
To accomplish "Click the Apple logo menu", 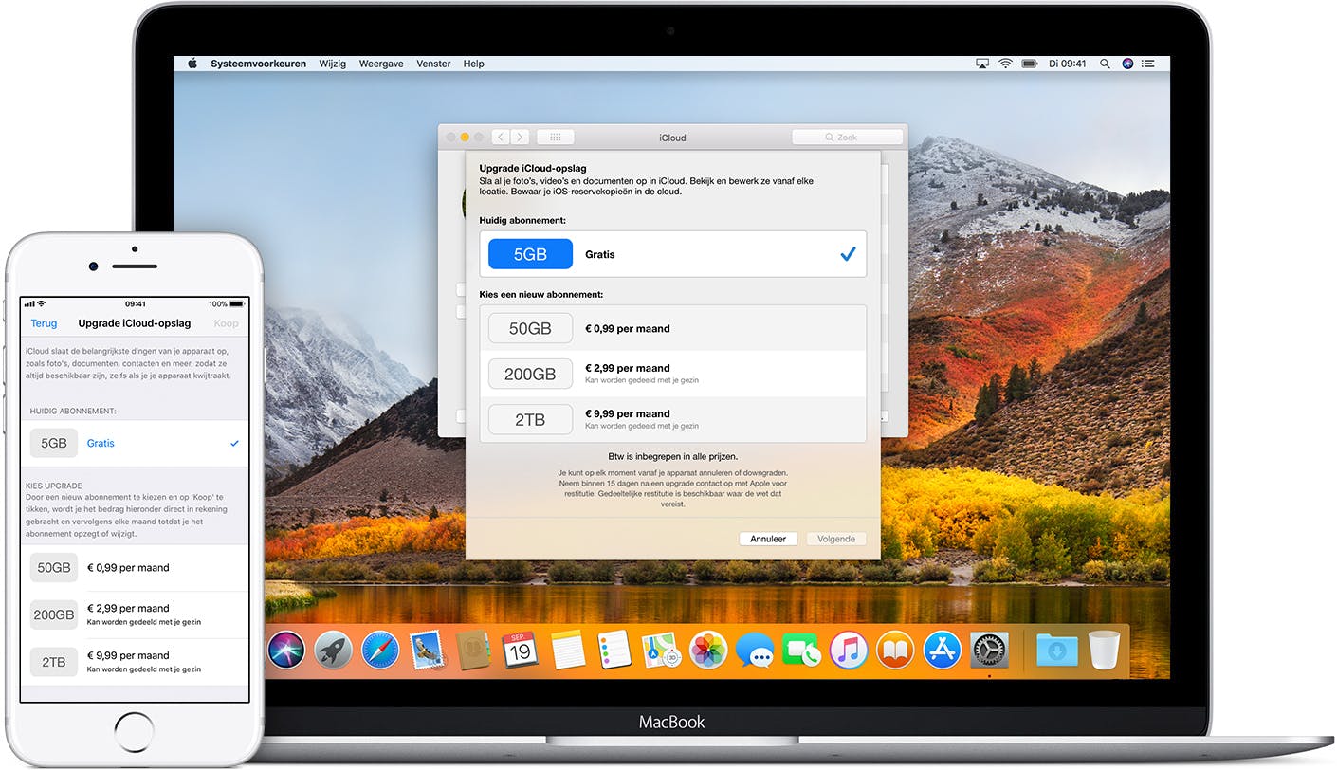I will click(192, 64).
